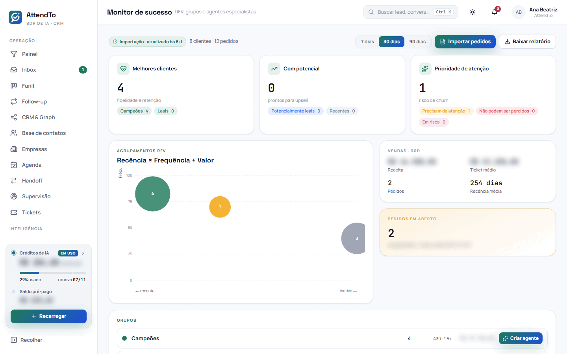Click the Recentes · 0 chip

pos(342,111)
